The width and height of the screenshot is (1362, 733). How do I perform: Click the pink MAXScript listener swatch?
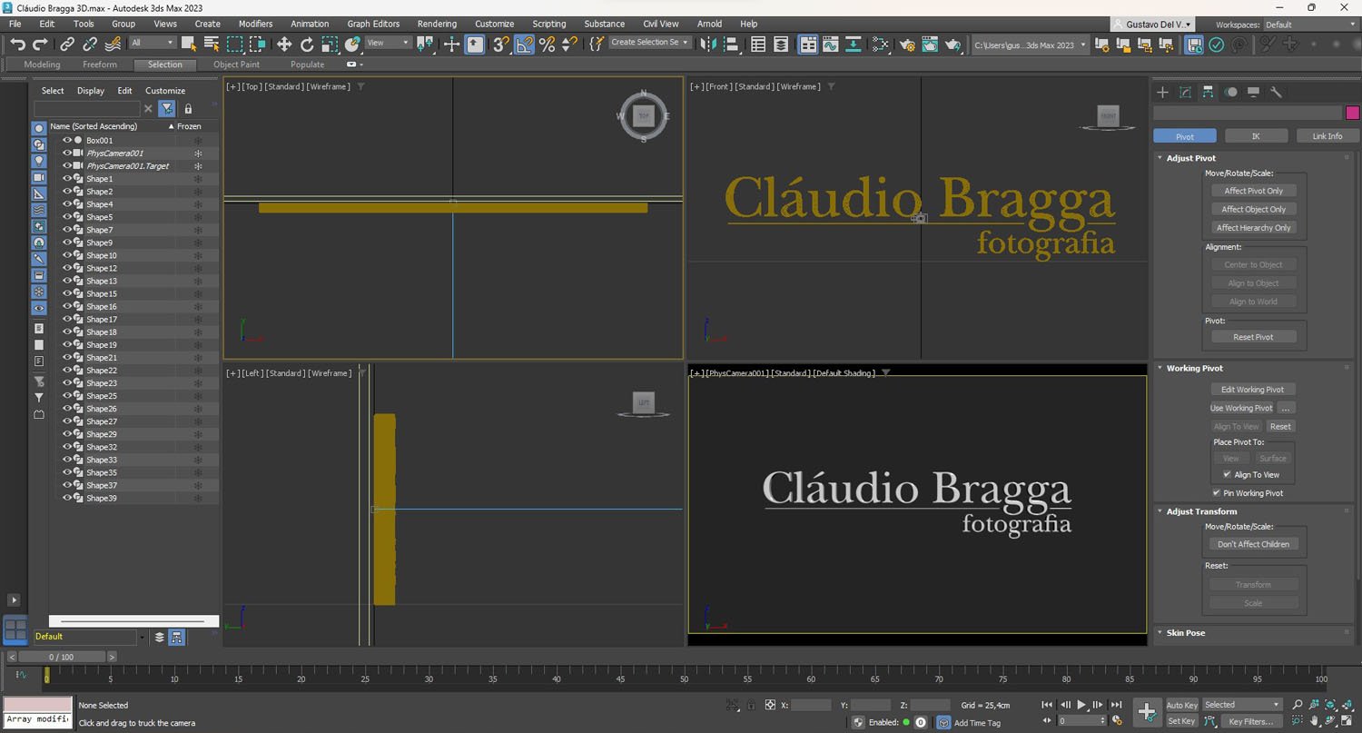(37, 704)
